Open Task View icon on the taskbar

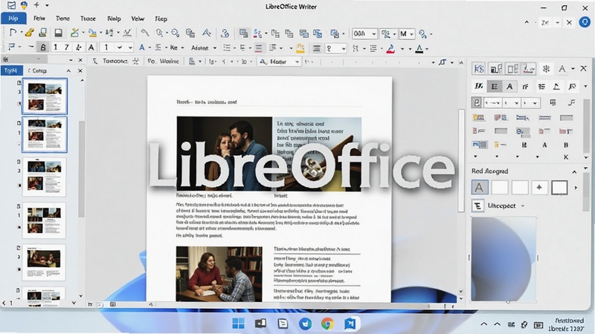click(x=260, y=324)
